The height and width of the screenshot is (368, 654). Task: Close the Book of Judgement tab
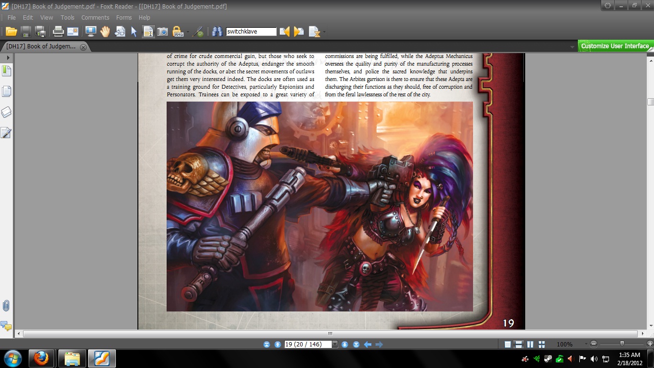(83, 47)
